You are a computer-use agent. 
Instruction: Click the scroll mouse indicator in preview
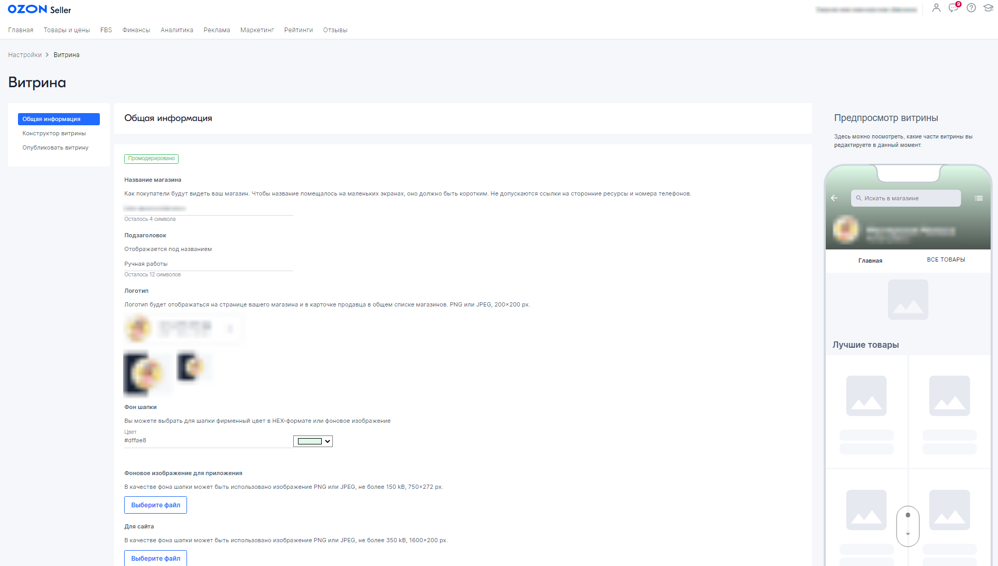[908, 526]
